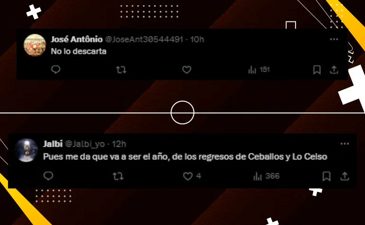The image size is (365, 225).
Task: Open José Antônio's profile picture
Action: (x=35, y=45)
